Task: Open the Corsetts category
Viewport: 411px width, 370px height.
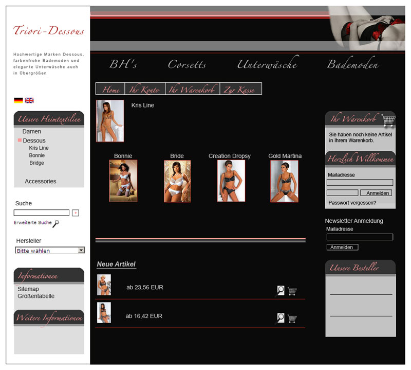Action: click(x=187, y=64)
